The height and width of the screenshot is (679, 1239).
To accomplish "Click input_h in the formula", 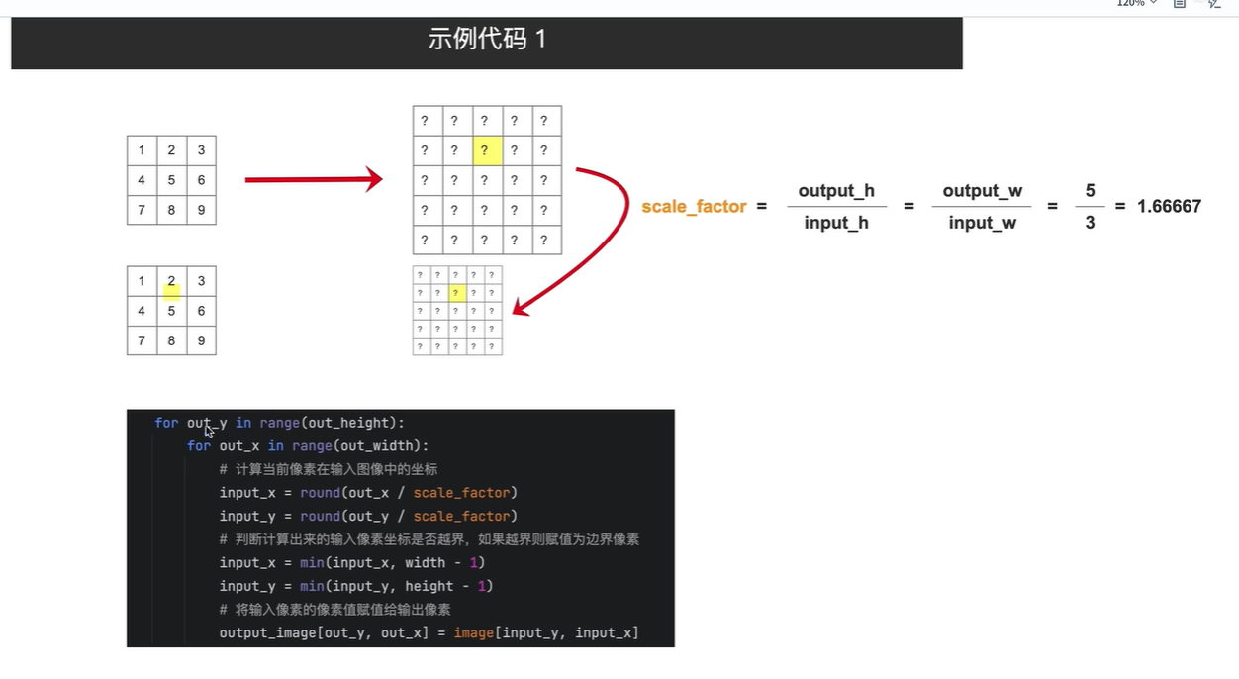I will tap(836, 223).
